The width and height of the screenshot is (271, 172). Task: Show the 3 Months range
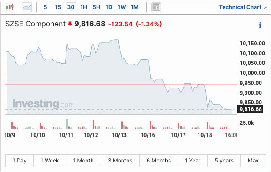[120, 161]
